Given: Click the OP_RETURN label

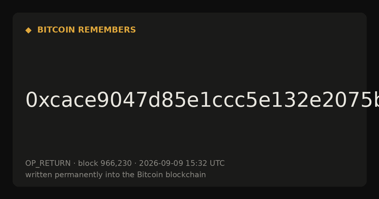Looking at the screenshot, I should pyautogui.click(x=48, y=163).
